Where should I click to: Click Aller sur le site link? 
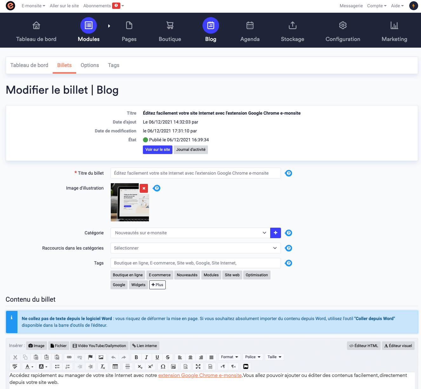(64, 6)
